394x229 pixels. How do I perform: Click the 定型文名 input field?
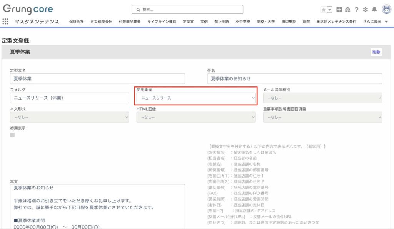coord(97,79)
